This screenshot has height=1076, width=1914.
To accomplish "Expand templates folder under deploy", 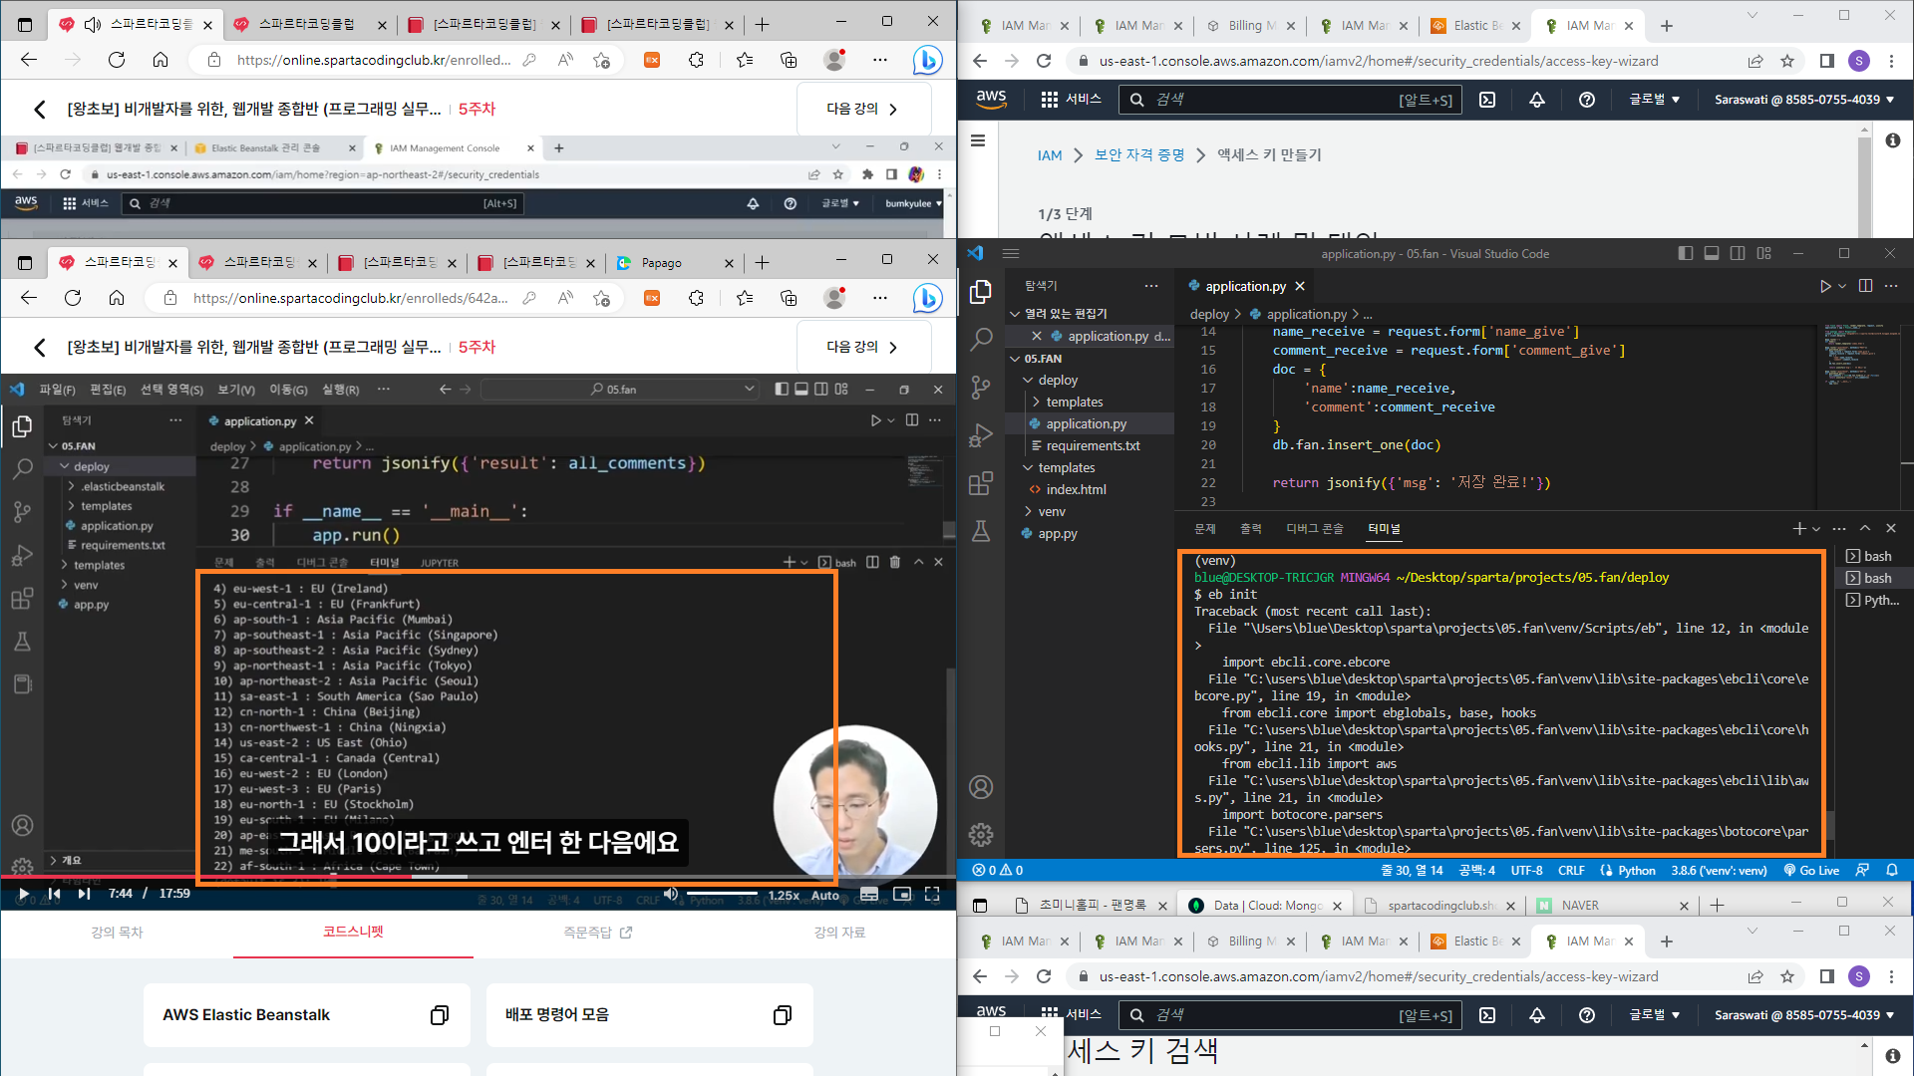I will 1074,402.
